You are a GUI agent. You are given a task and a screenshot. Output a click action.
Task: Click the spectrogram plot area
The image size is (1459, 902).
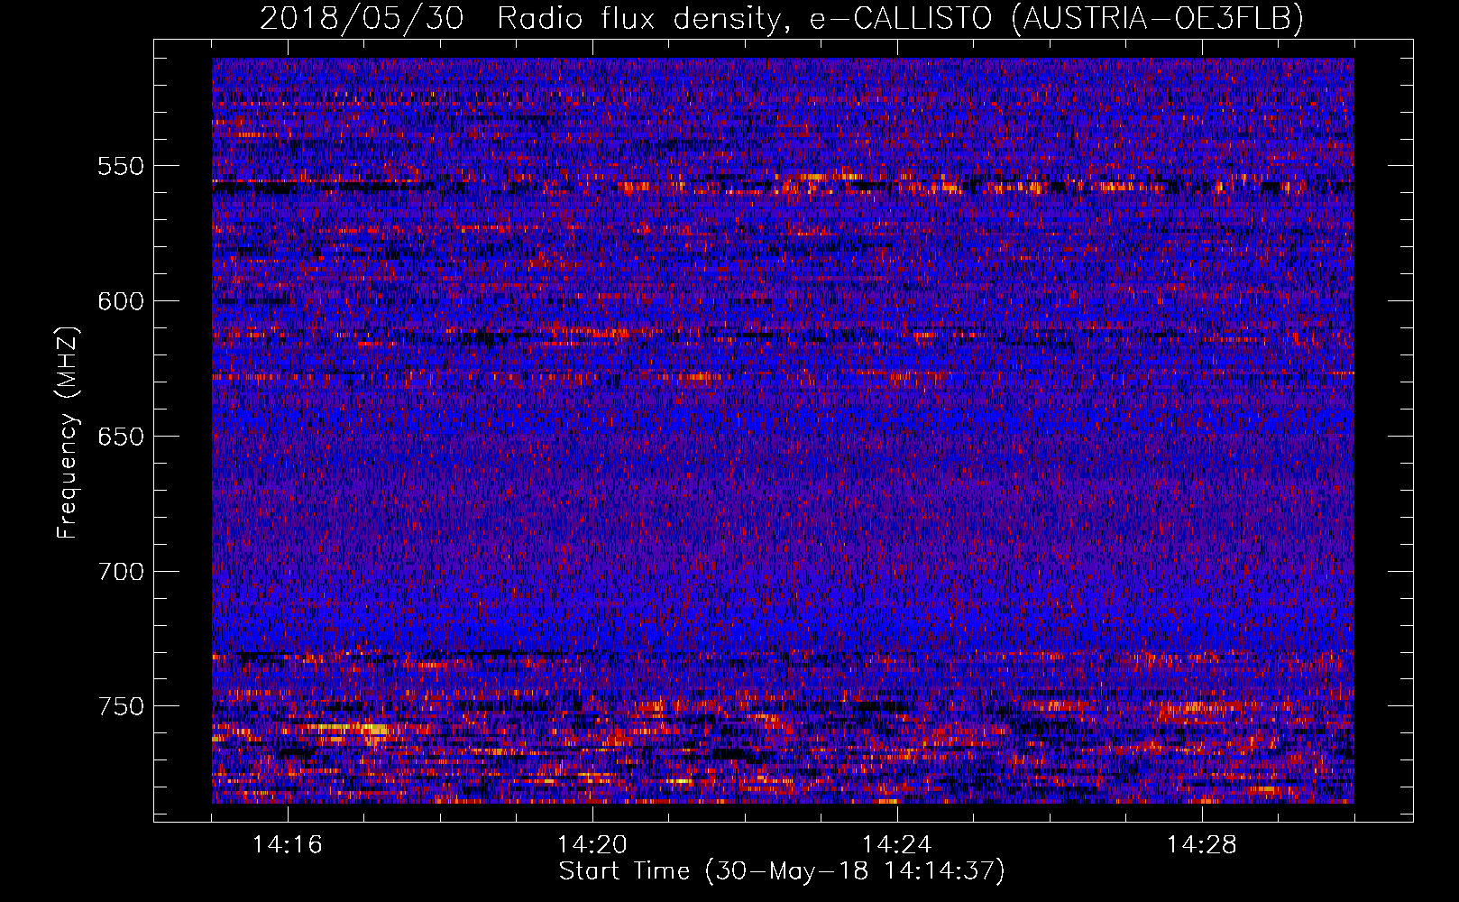point(783,430)
